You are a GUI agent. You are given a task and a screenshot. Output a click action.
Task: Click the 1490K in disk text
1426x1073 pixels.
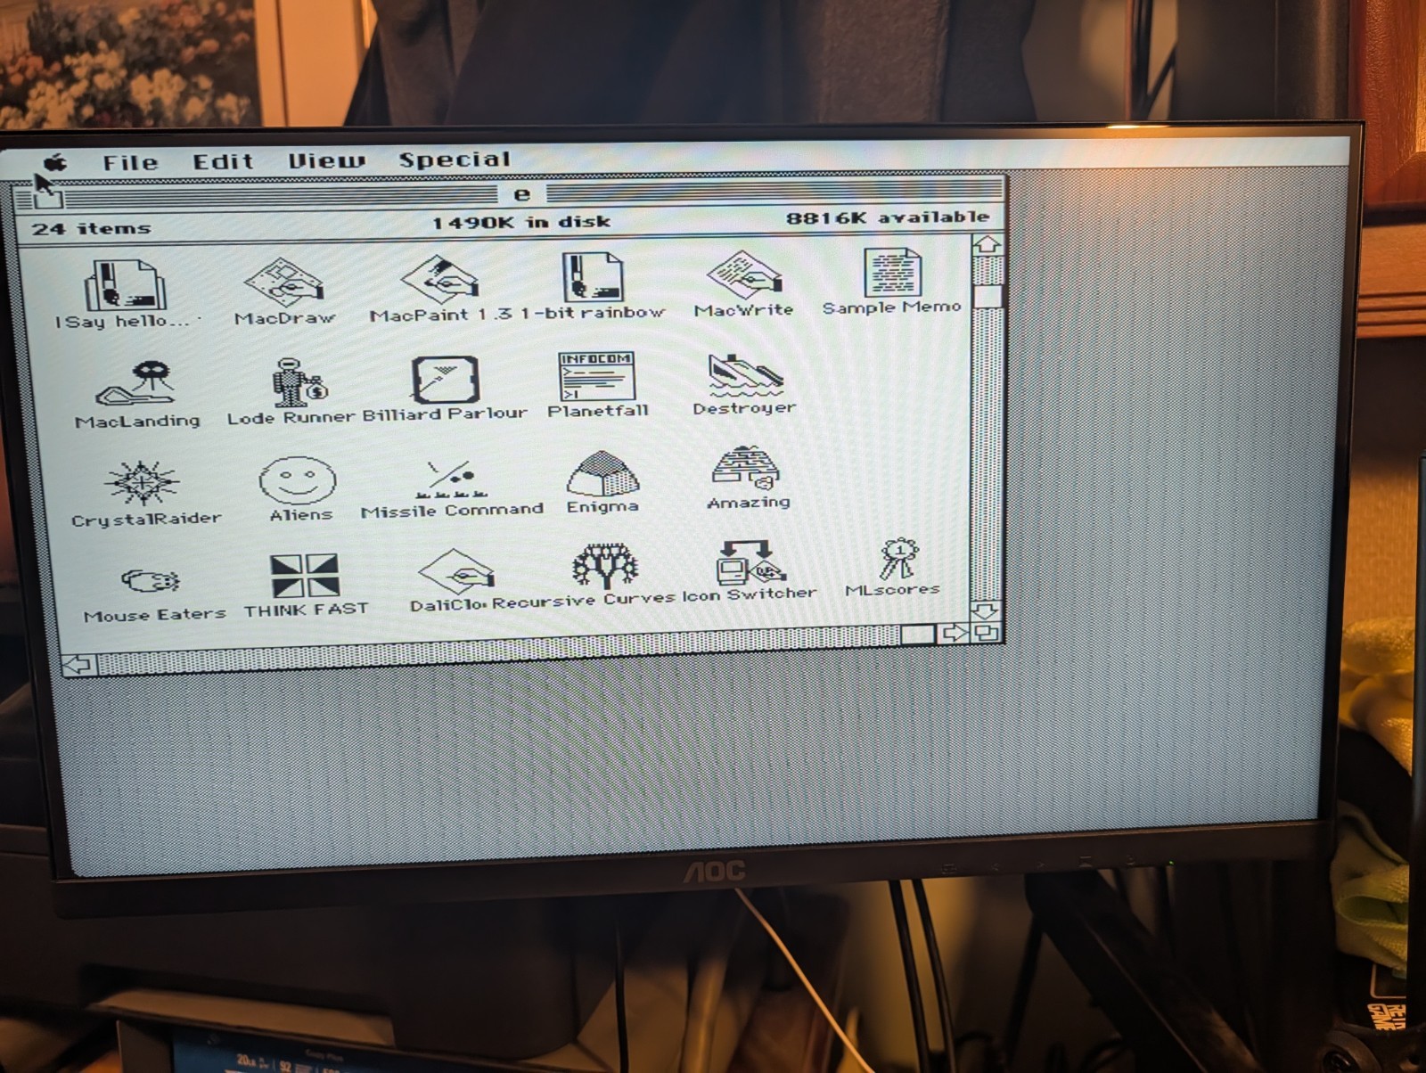pos(521,222)
